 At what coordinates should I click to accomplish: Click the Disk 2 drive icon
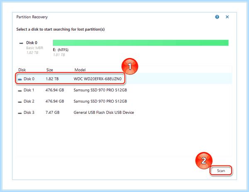point(20,102)
